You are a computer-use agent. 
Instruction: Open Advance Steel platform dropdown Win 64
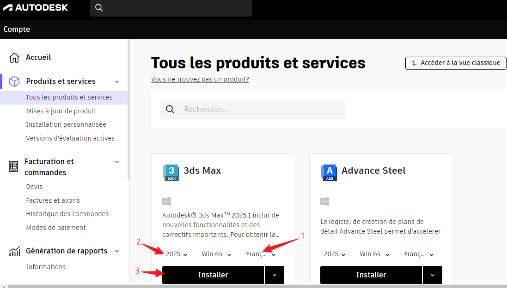pyautogui.click(x=374, y=254)
